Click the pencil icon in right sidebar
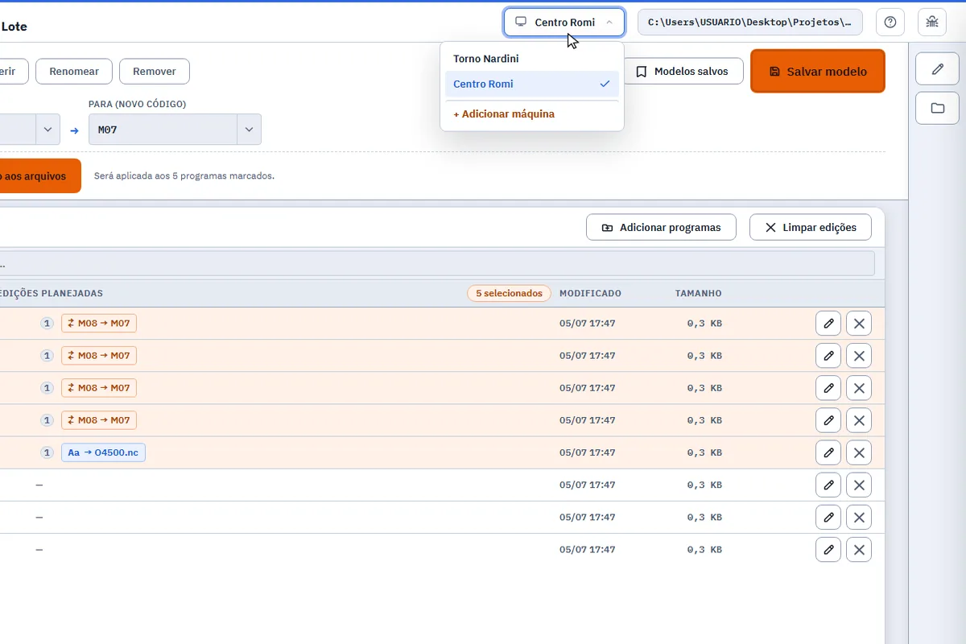The width and height of the screenshot is (966, 644). (x=938, y=69)
